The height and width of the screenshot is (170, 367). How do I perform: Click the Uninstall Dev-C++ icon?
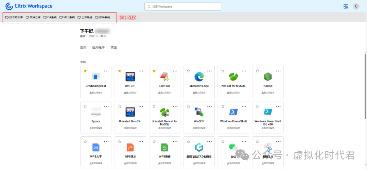(130, 112)
